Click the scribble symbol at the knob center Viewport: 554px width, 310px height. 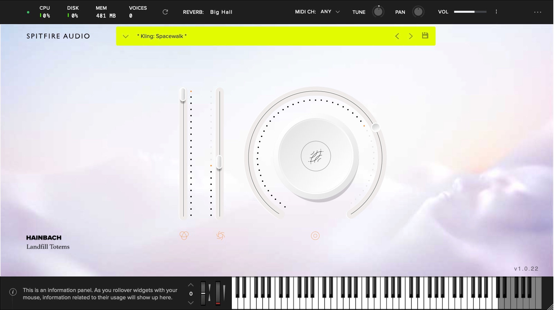point(316,156)
